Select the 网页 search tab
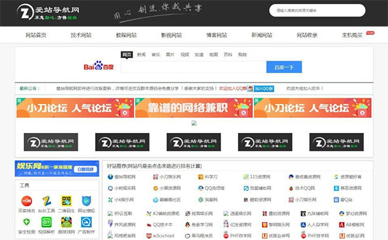Screen dimensions: 388x240 click(x=127, y=55)
